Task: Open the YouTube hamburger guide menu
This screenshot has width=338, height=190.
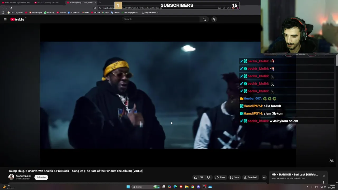Action: coord(5,19)
